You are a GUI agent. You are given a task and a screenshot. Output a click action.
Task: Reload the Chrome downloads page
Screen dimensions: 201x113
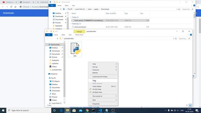[11, 7]
